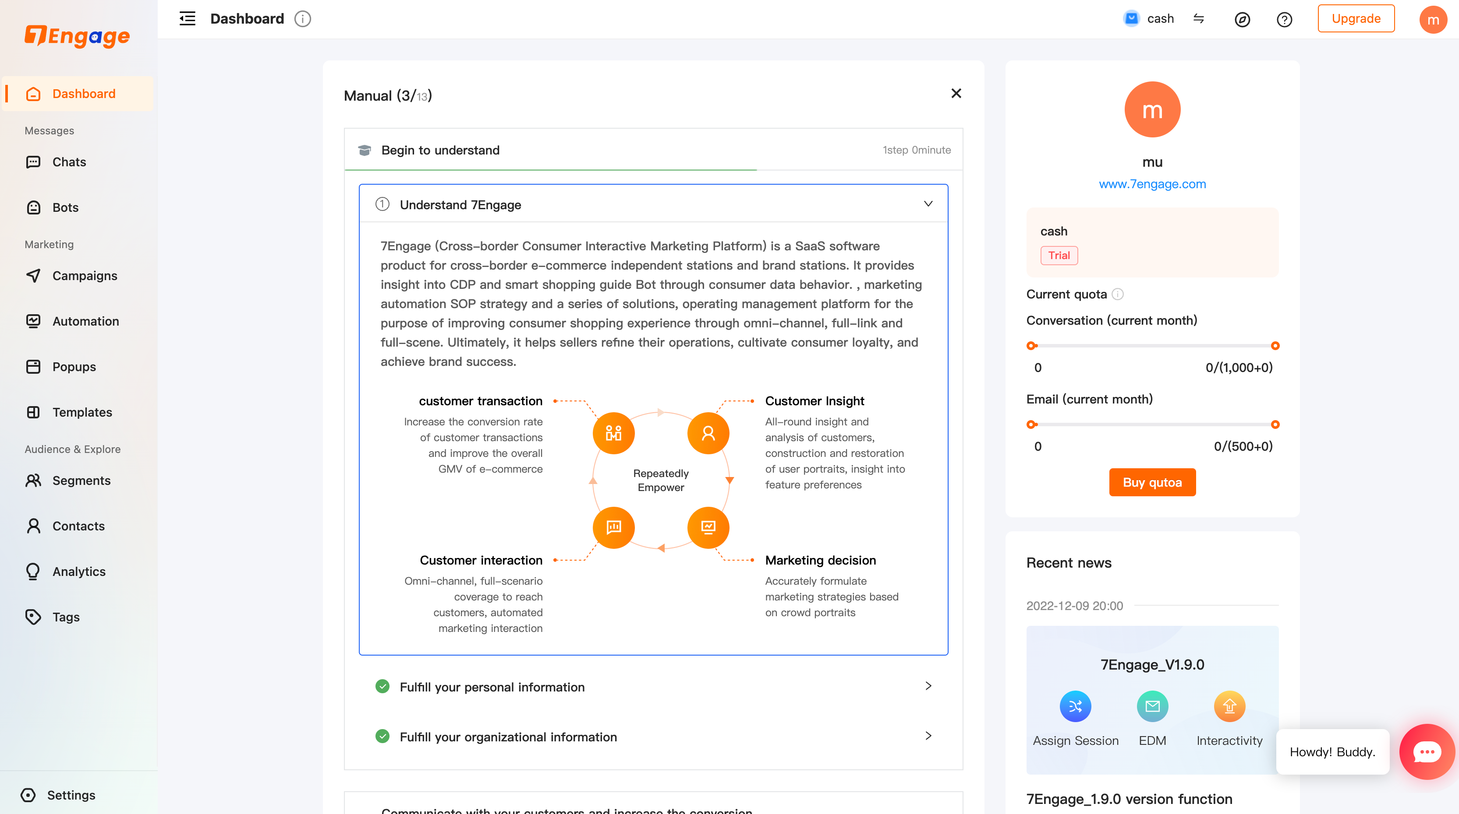
Task: Click the Interactivity upload icon
Action: pos(1229,706)
